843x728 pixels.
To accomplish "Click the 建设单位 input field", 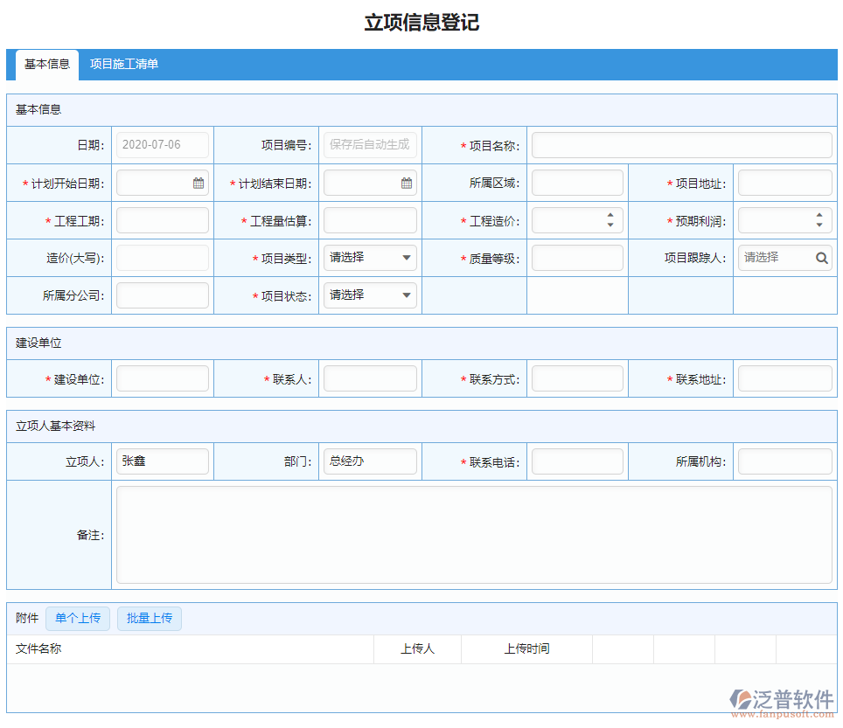I will 163,378.
